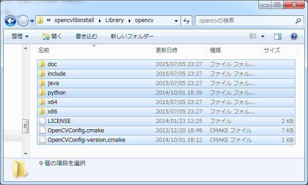Click the navigation pane scroll down arrow

[x=26, y=153]
